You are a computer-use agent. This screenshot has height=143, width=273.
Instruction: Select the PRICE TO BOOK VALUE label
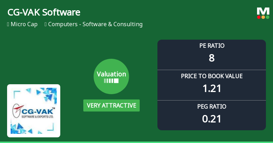point(212,76)
